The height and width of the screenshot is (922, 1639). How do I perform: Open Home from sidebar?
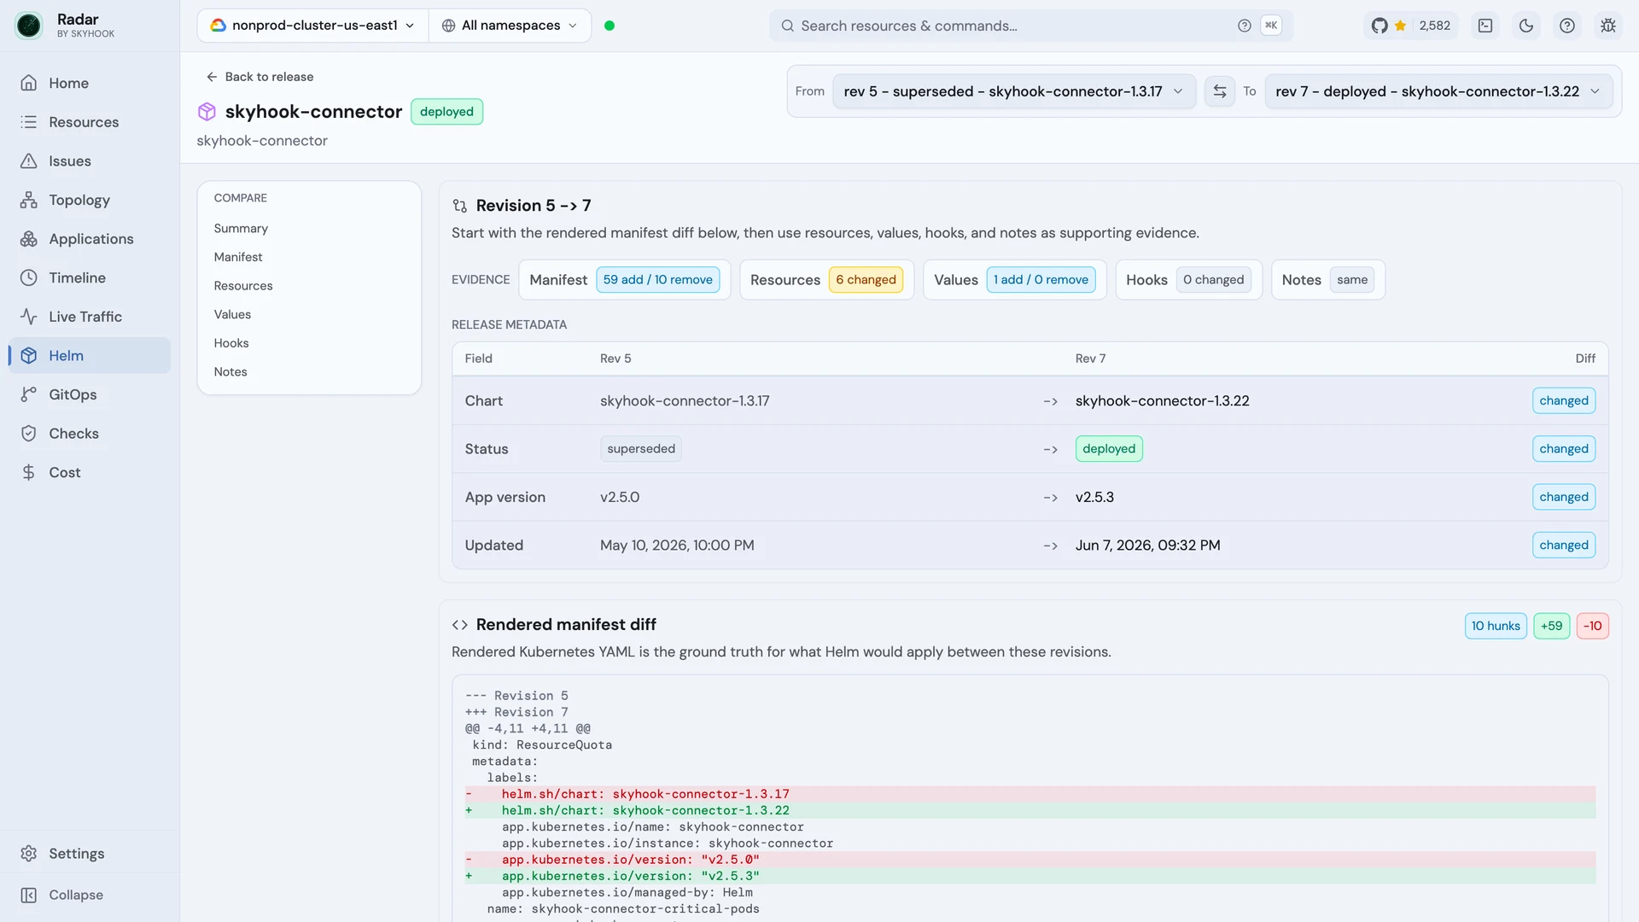point(90,83)
